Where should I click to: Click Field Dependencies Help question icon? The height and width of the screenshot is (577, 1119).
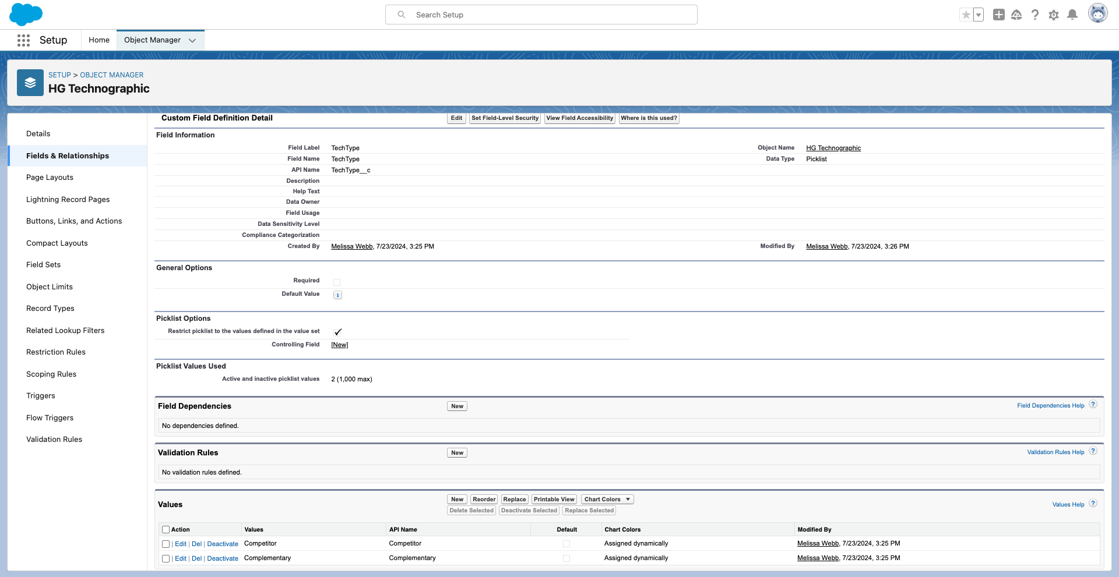click(x=1093, y=405)
